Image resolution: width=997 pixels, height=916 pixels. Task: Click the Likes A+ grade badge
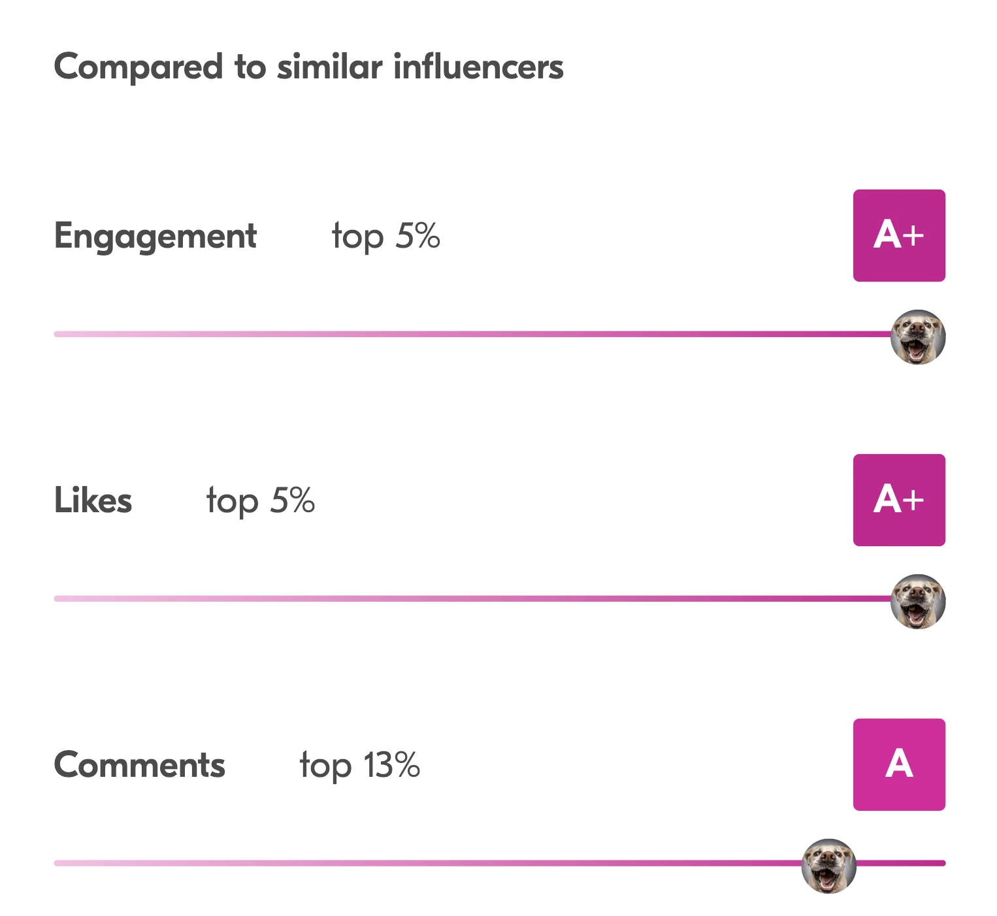tap(899, 500)
